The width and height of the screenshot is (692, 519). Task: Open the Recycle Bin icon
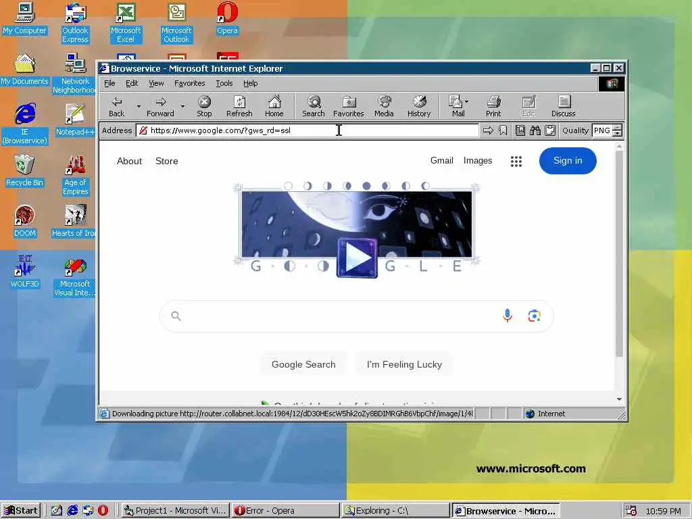tap(24, 171)
